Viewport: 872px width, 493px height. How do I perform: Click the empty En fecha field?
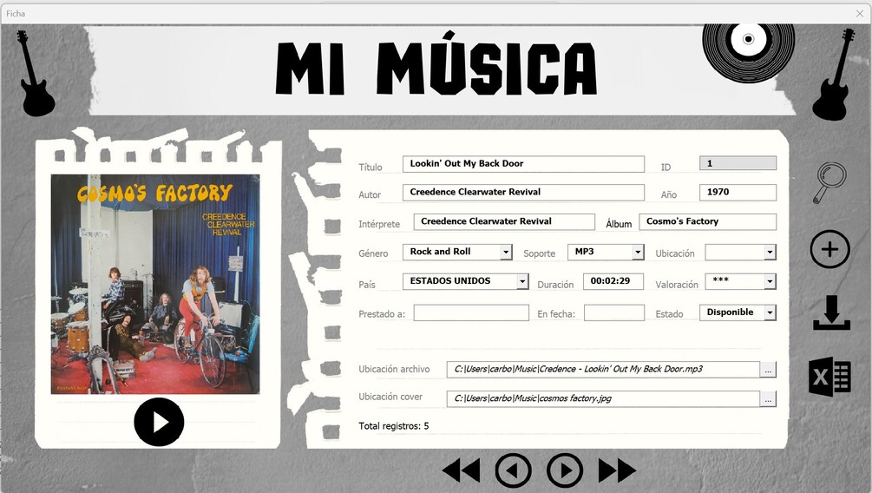point(614,312)
